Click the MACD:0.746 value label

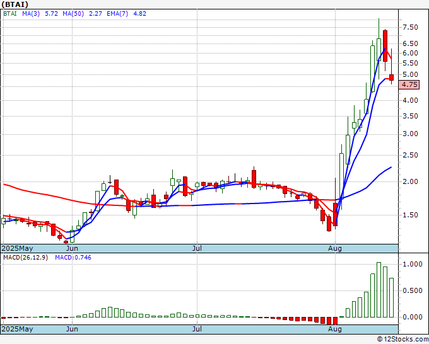(73, 258)
